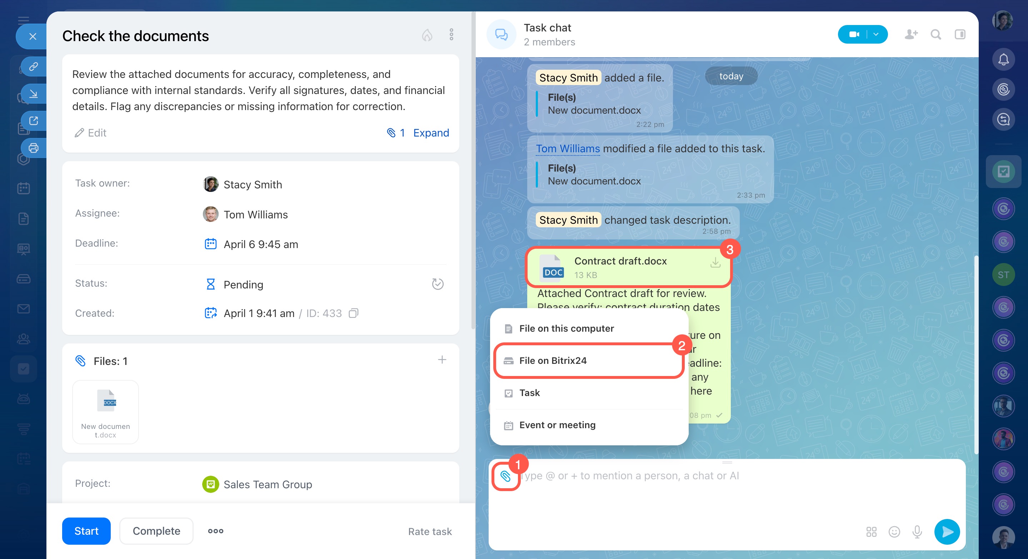Download the Contract draft.docx file

tap(715, 263)
